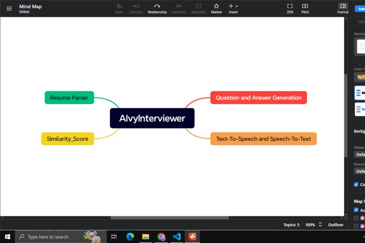Add a Subtopic from toolbar
The width and height of the screenshot is (365, 243).
pyautogui.click(x=136, y=9)
